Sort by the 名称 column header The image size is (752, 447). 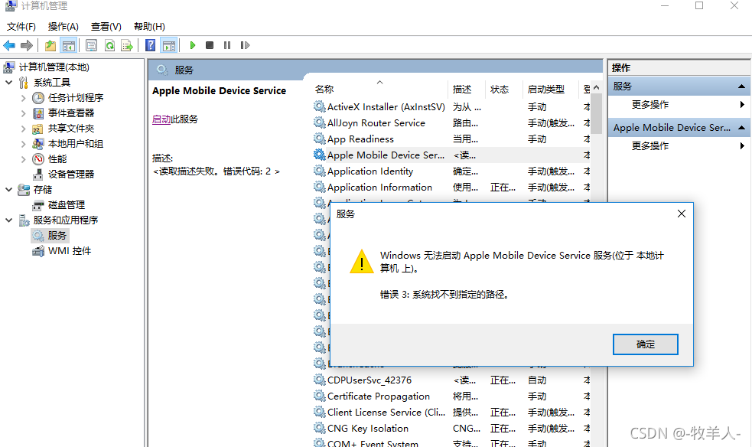point(379,90)
